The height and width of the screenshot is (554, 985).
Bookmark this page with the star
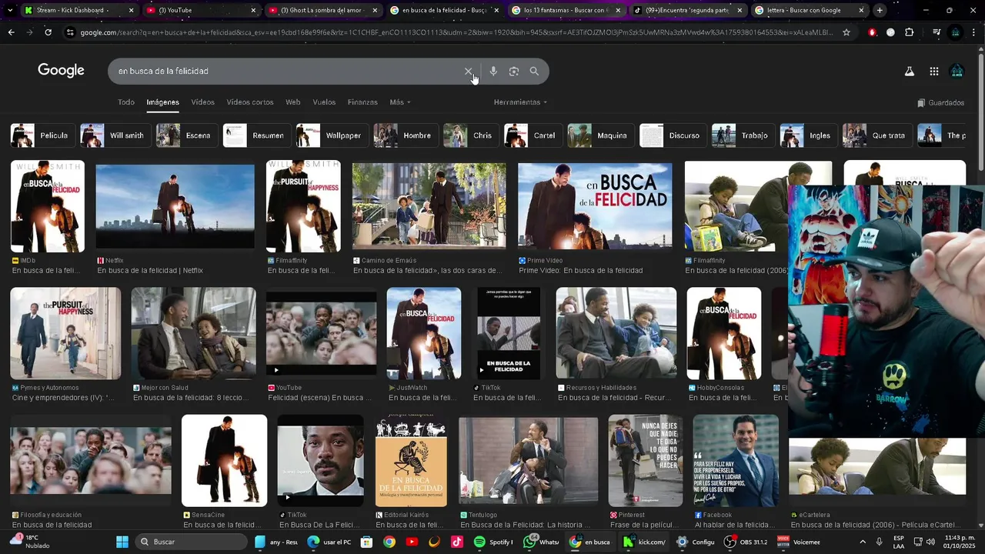point(846,32)
